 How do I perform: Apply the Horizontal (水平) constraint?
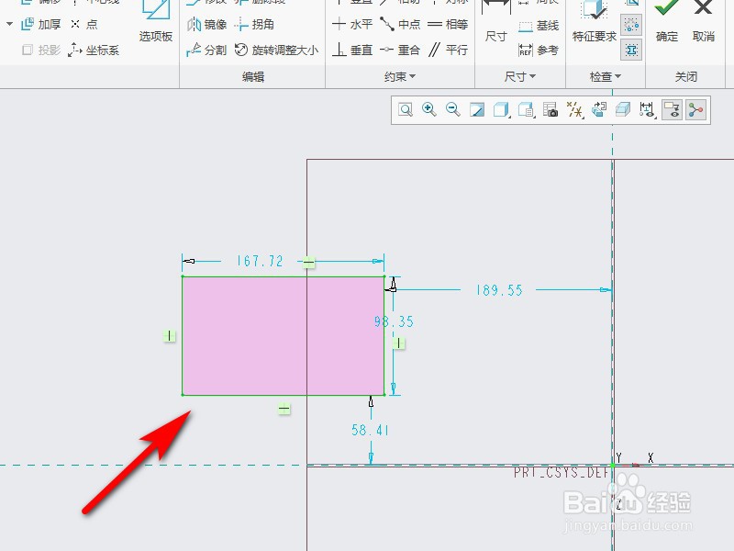[x=352, y=25]
